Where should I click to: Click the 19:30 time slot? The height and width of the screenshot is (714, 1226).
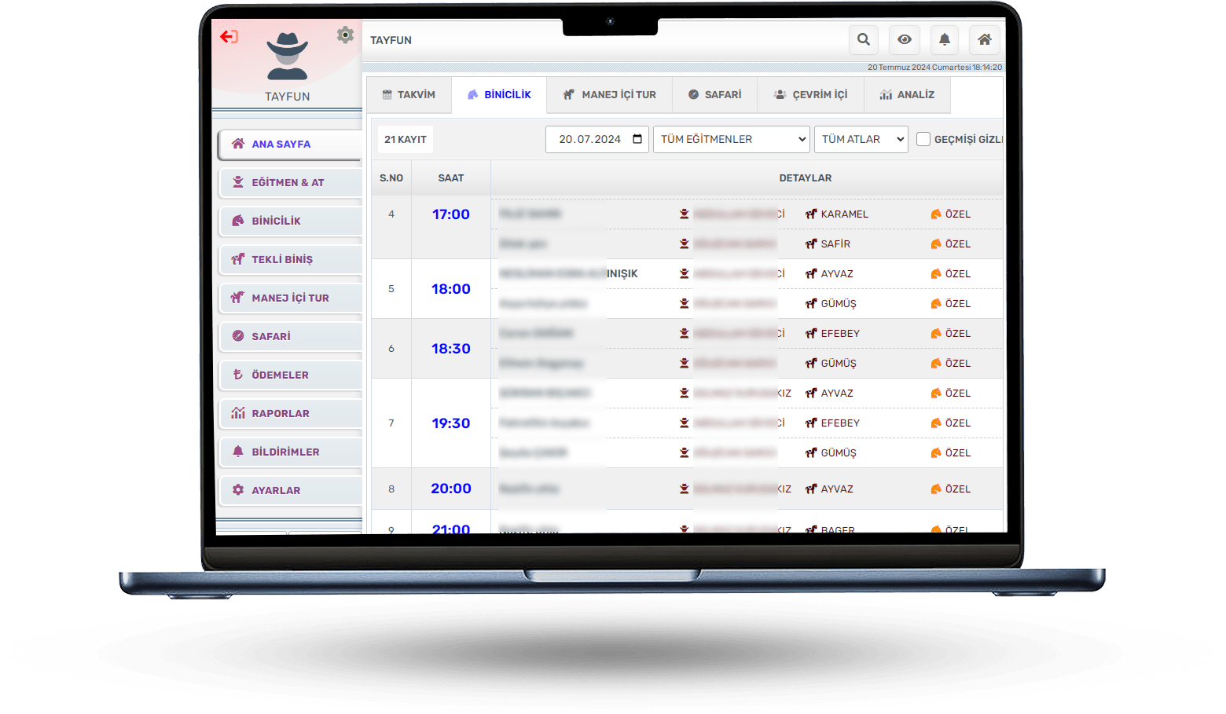pyautogui.click(x=451, y=423)
